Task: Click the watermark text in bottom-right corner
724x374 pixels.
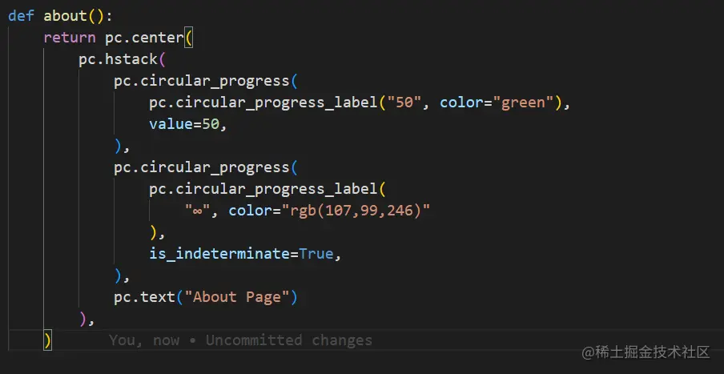Action: click(x=646, y=352)
